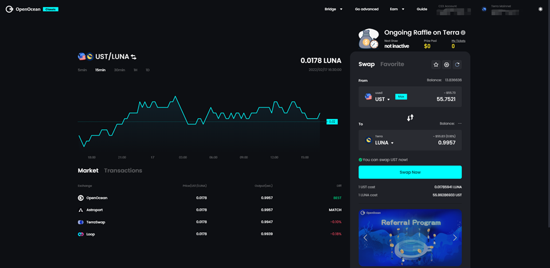Viewport: 550px width, 268px height.
Task: Select the 5min chart interval
Action: 82,70
